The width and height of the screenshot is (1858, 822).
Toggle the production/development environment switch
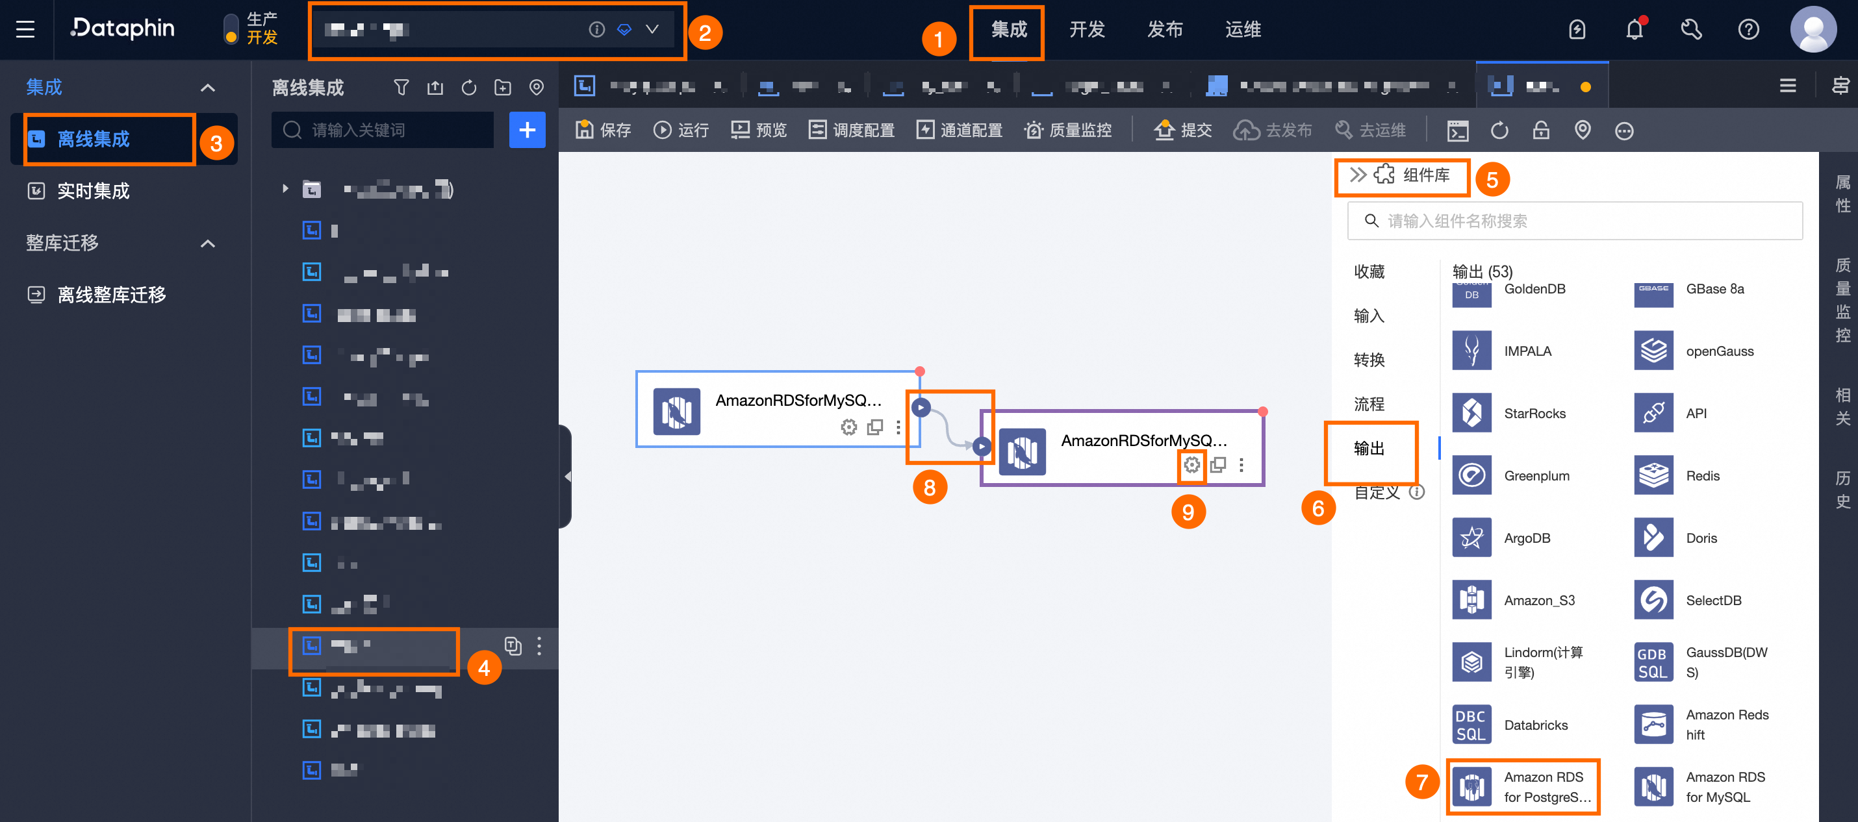[231, 30]
